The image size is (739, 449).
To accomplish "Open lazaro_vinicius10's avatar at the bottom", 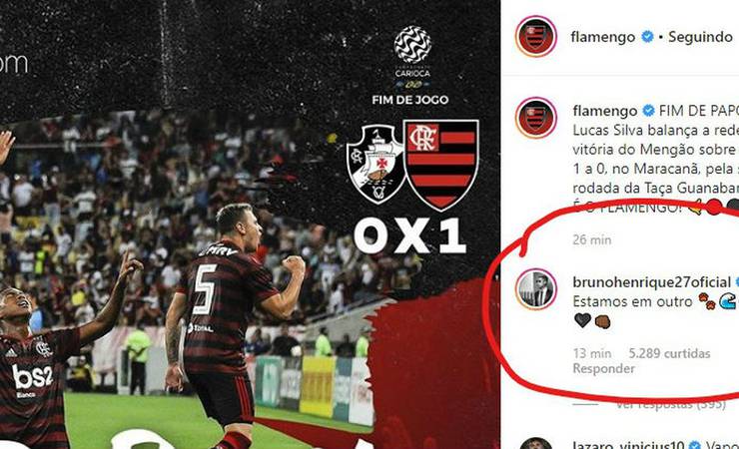I will tap(536, 443).
